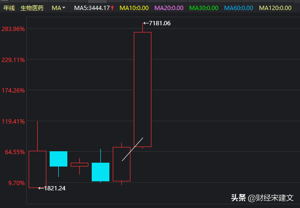Click the small red doji-like candlestick

[x=79, y=165]
